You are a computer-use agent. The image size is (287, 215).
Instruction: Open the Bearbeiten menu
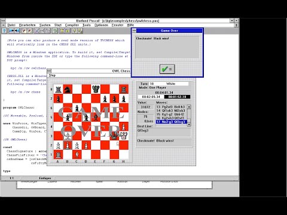(28, 25)
